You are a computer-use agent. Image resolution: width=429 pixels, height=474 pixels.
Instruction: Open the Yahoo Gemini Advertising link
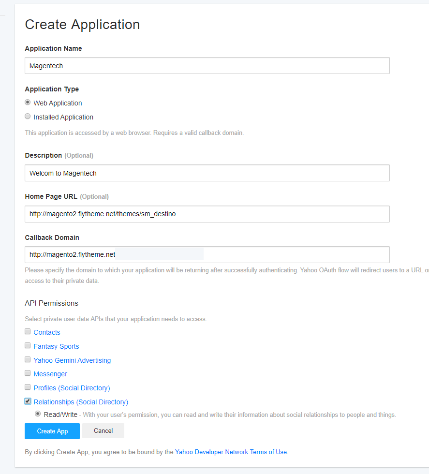coord(72,360)
